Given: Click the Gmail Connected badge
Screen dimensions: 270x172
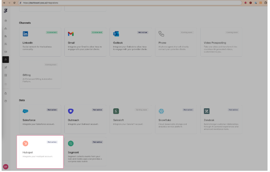Looking at the screenshot, I should tap(97, 32).
